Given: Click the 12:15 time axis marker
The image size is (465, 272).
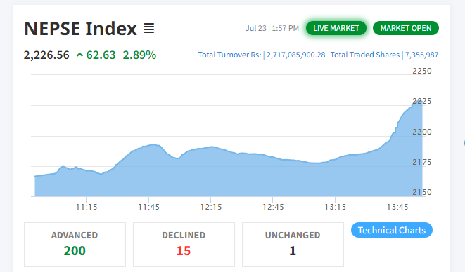Looking at the screenshot, I should pyautogui.click(x=211, y=207).
